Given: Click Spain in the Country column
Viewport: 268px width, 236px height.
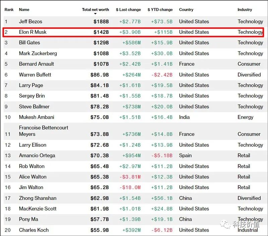Looking at the screenshot, I should tap(185, 155).
